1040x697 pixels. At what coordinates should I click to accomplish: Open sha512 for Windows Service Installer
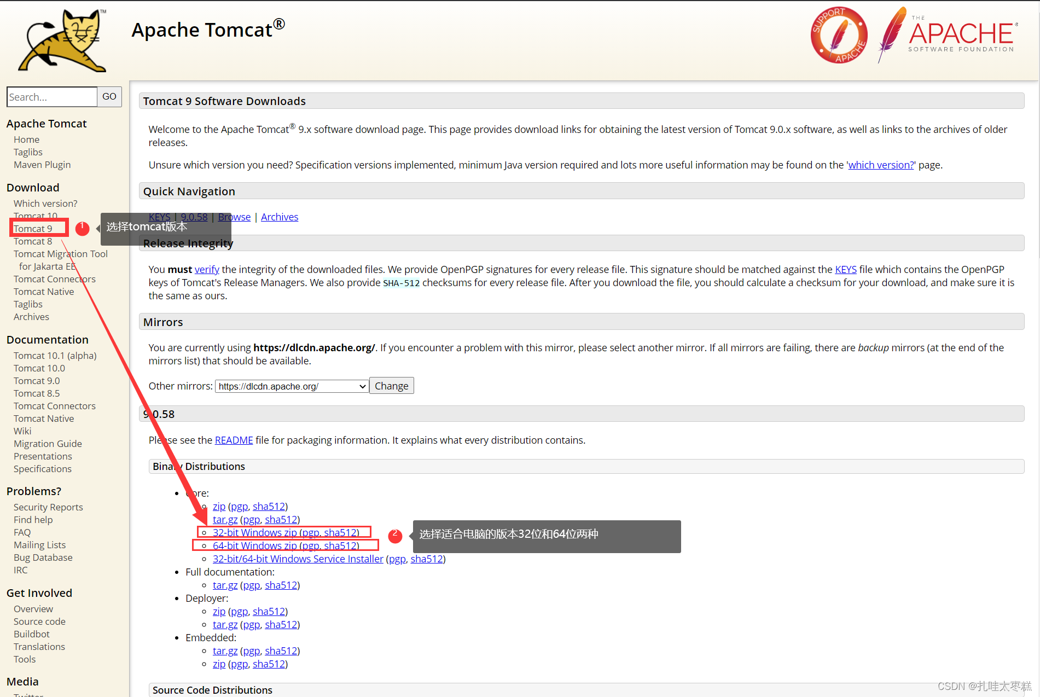[427, 559]
